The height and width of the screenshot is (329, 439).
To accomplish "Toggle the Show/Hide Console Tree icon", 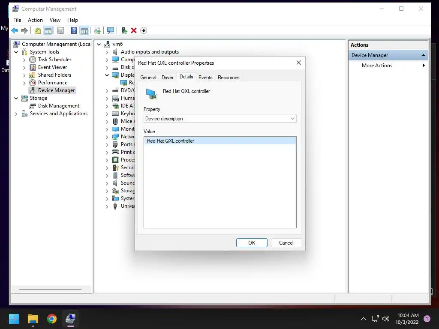I will coord(48,30).
